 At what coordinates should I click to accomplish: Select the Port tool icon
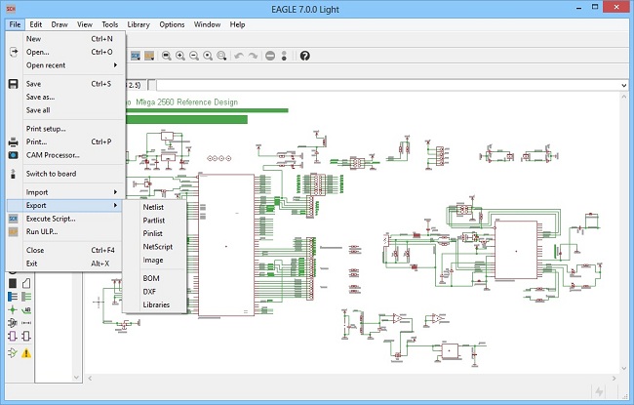click(26, 336)
